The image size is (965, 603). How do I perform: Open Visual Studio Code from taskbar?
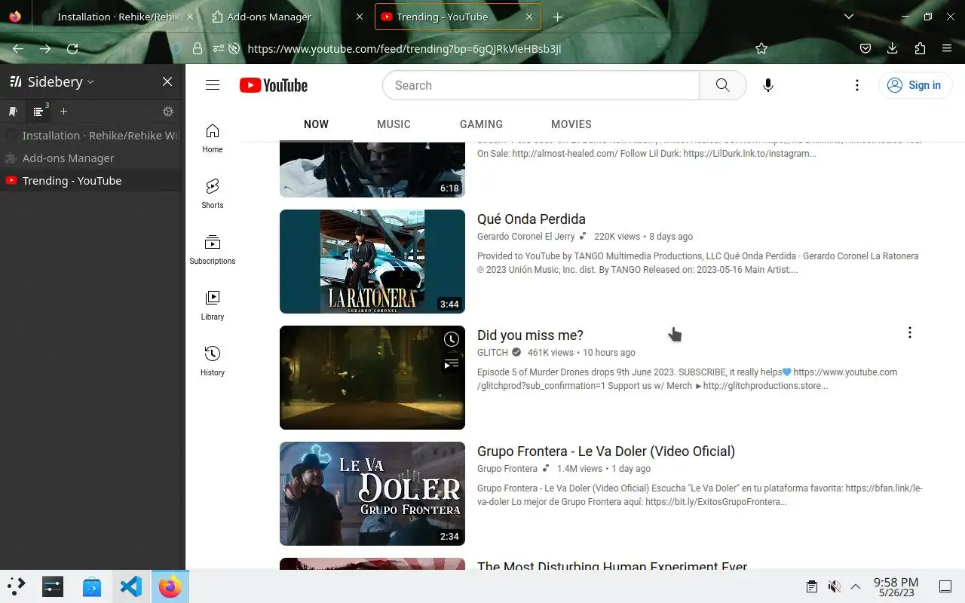131,586
